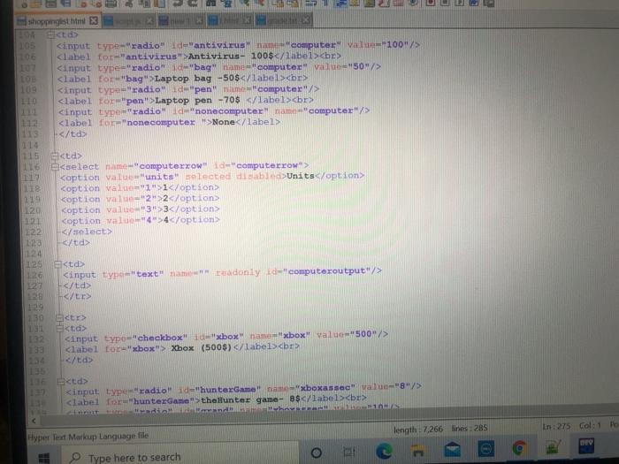Launch Microsoft Edge from the taskbar
619x464 pixels.
(x=384, y=451)
